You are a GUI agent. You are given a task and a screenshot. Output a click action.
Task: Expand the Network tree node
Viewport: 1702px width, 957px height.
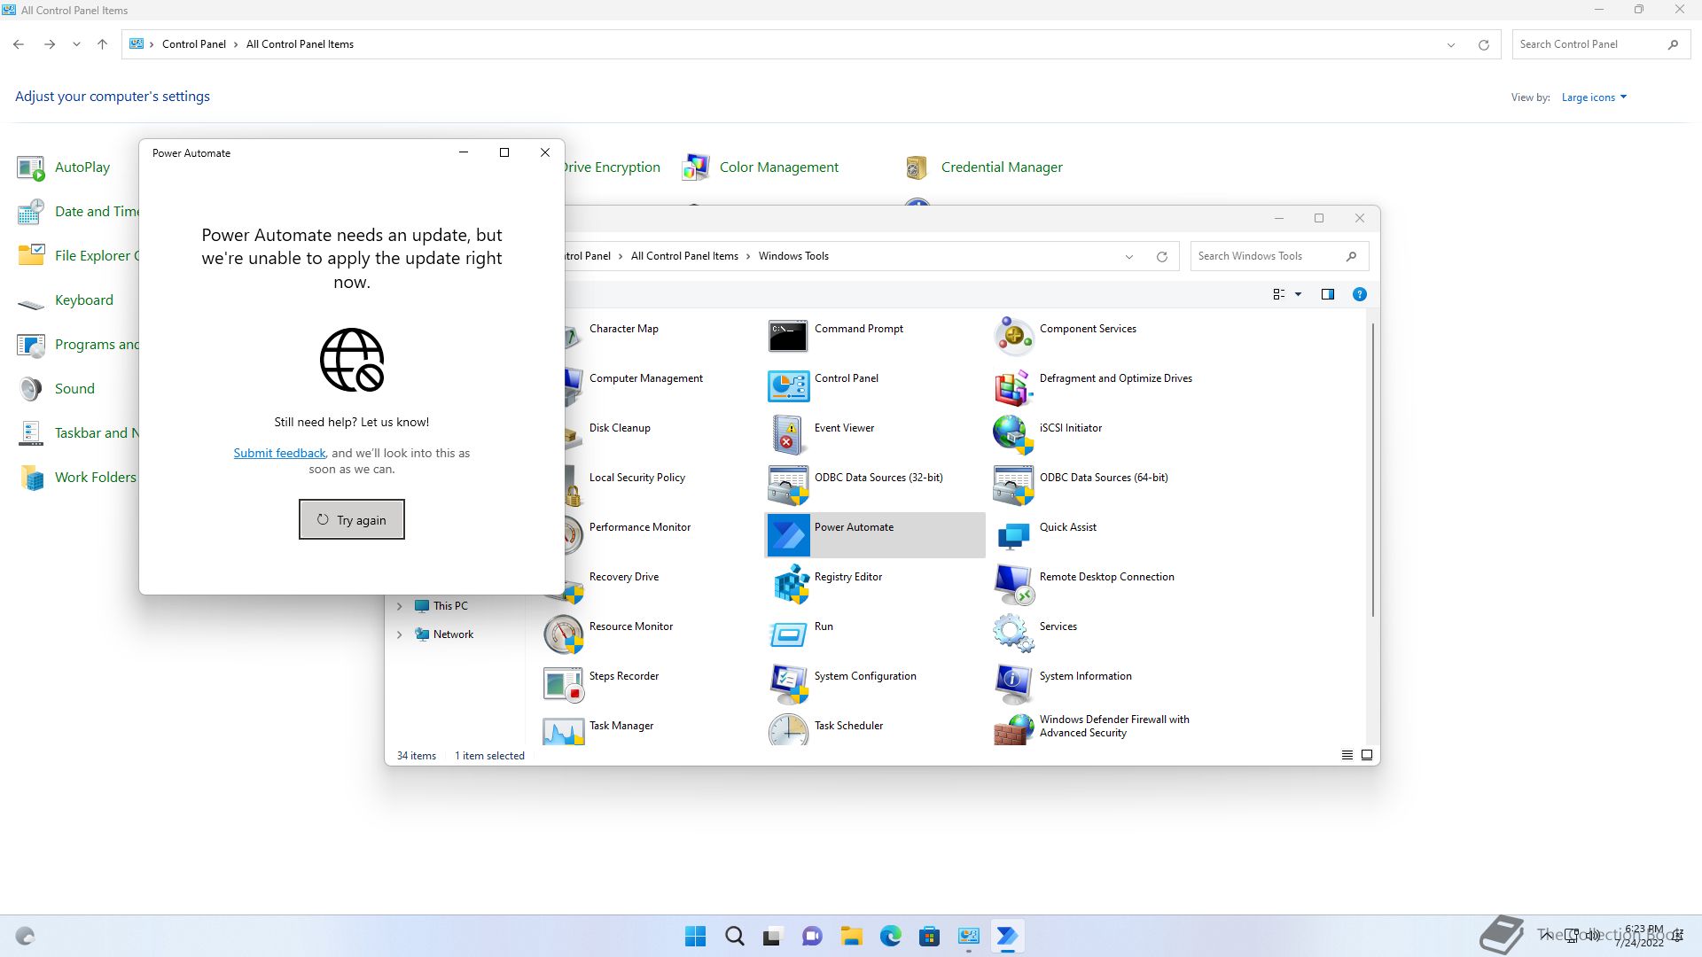[x=399, y=634]
